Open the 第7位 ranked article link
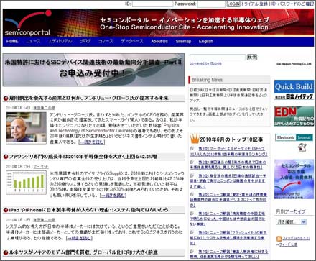 [x=229, y=254]
